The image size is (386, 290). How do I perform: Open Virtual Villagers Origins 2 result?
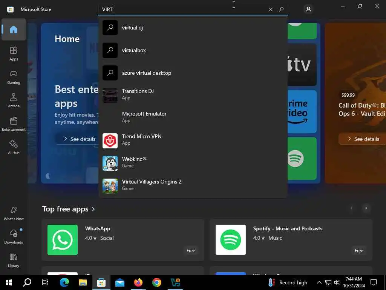193,186
